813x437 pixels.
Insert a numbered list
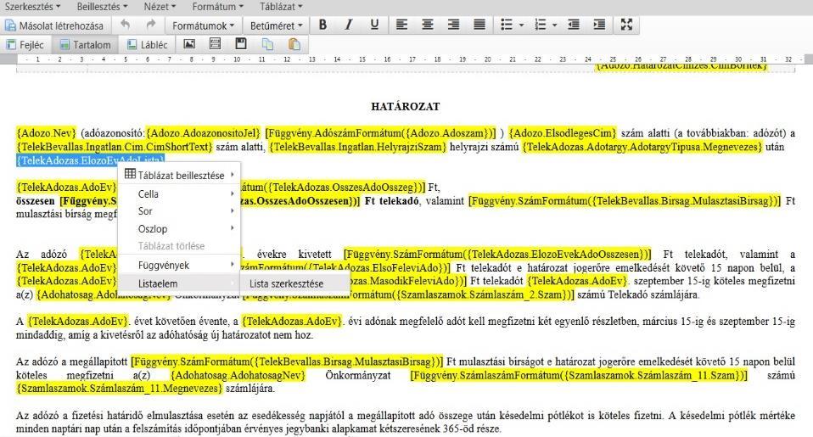(x=541, y=25)
